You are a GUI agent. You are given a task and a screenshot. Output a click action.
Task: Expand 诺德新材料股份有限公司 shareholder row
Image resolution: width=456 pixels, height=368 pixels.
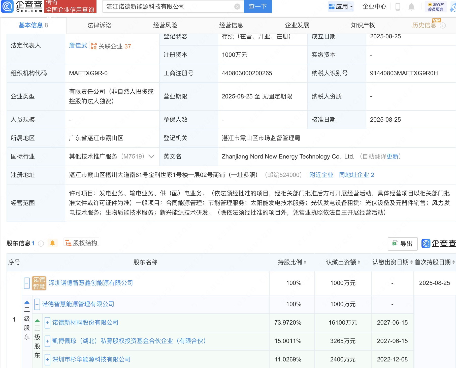coord(47,323)
